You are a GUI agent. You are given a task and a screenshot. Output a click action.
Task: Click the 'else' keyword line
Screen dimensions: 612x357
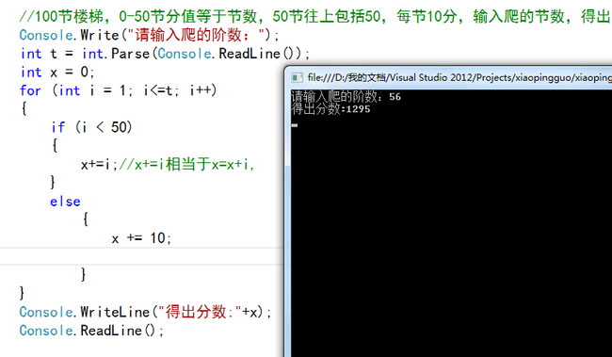pyautogui.click(x=65, y=202)
